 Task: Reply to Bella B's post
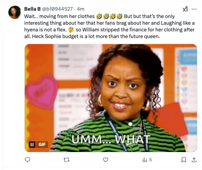(28, 160)
